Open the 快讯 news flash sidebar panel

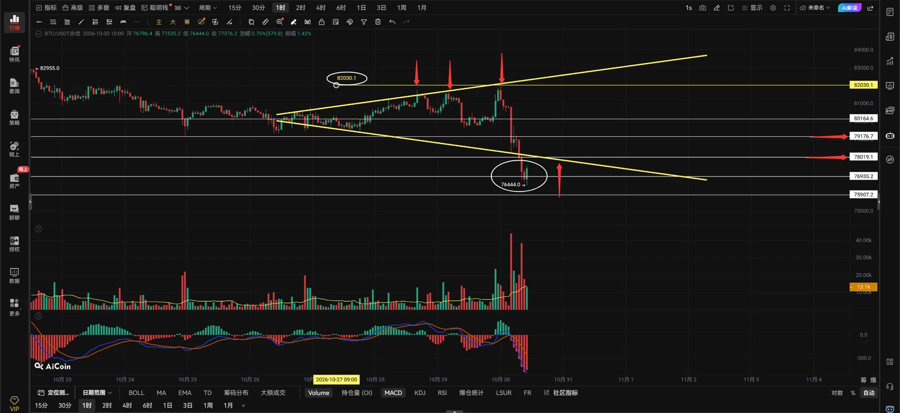[14, 54]
